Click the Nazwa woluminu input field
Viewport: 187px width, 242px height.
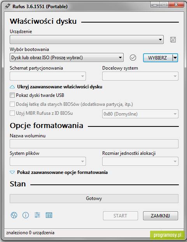click(x=94, y=144)
